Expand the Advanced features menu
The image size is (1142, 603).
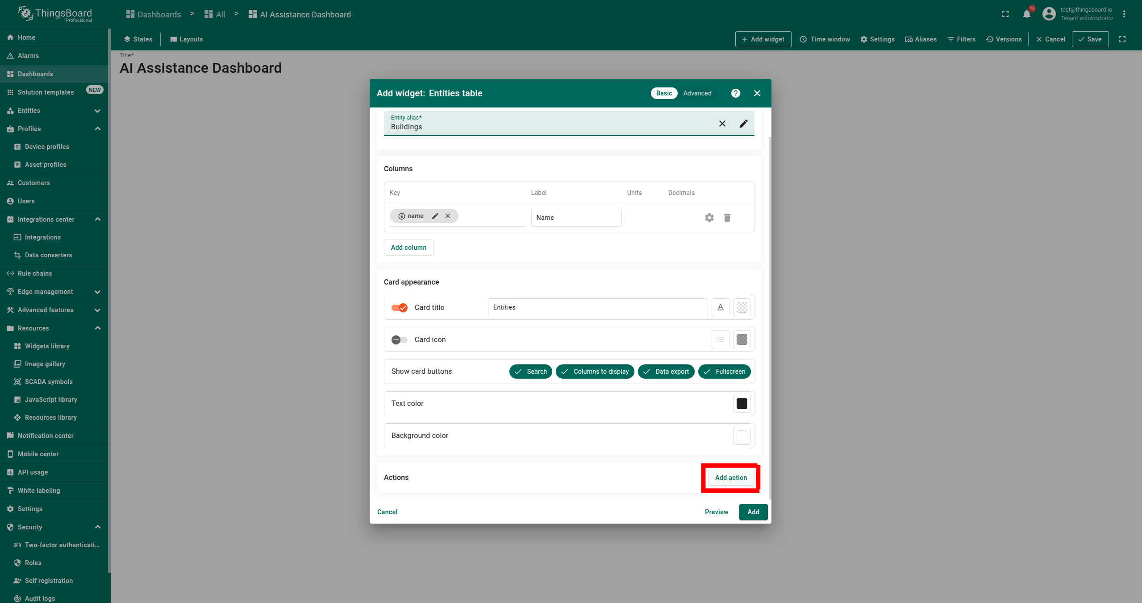click(97, 310)
